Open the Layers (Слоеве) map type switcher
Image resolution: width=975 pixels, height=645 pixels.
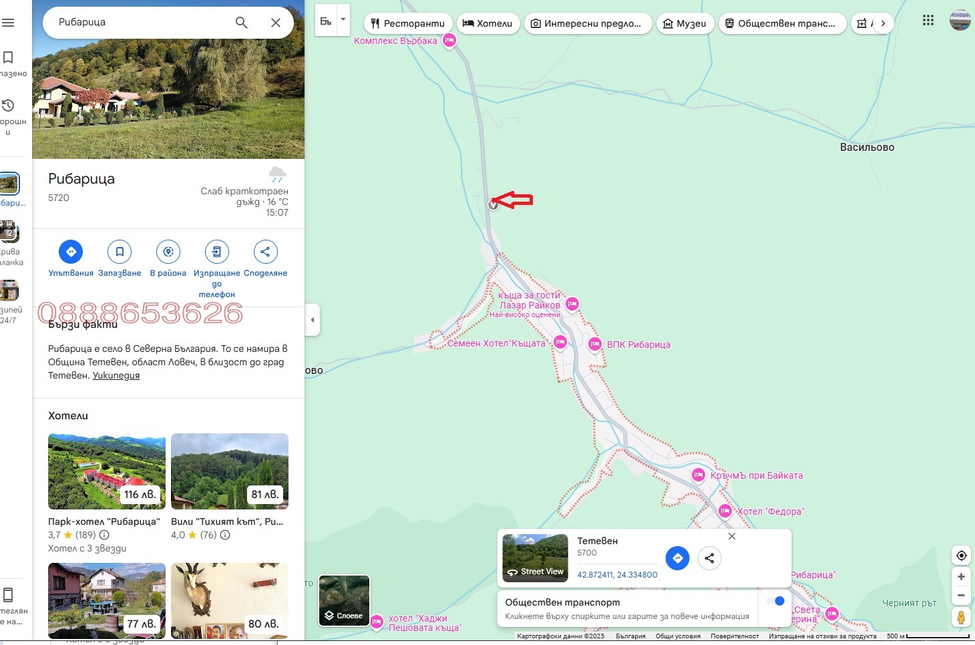(344, 600)
